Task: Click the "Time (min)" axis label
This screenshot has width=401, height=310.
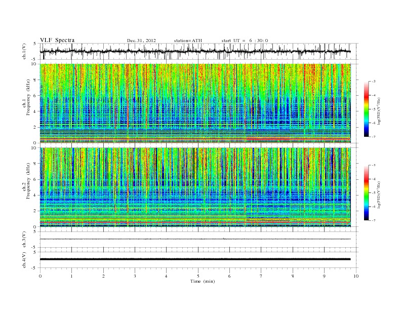Action: 203,281
